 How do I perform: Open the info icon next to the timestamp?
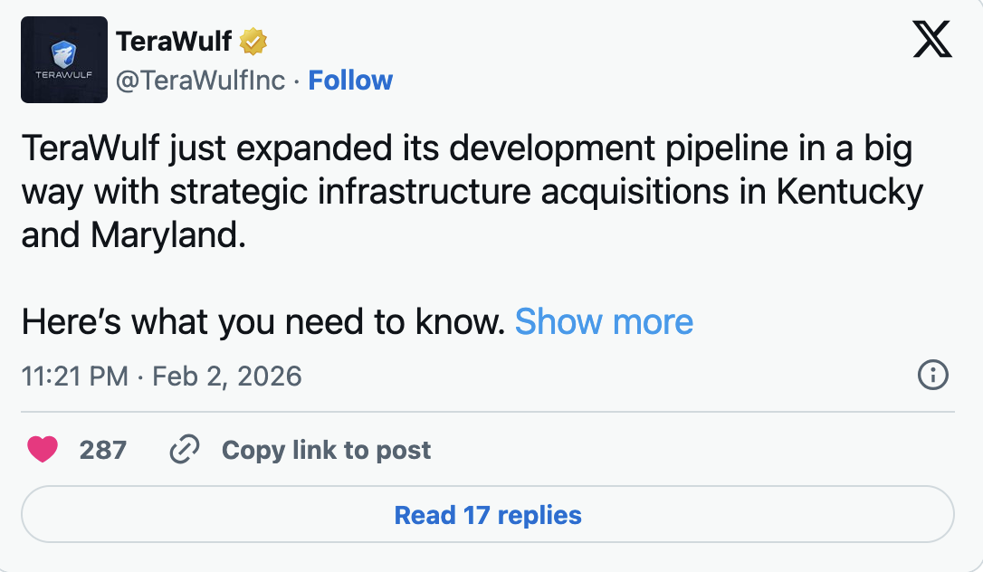pyautogui.click(x=933, y=375)
